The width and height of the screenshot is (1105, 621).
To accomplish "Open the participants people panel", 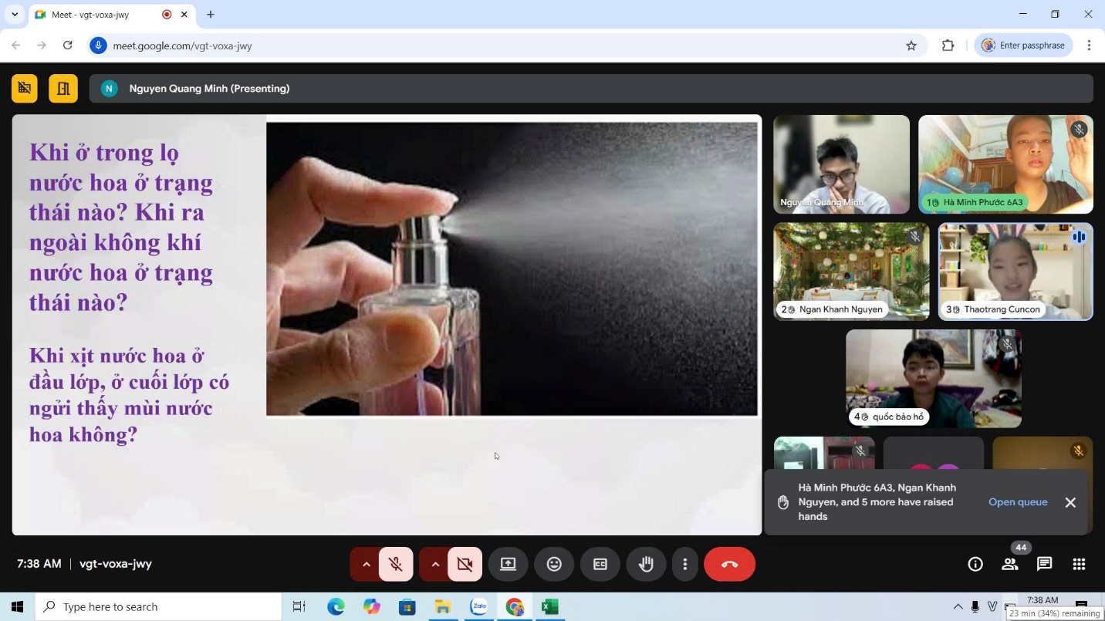I will [1010, 564].
